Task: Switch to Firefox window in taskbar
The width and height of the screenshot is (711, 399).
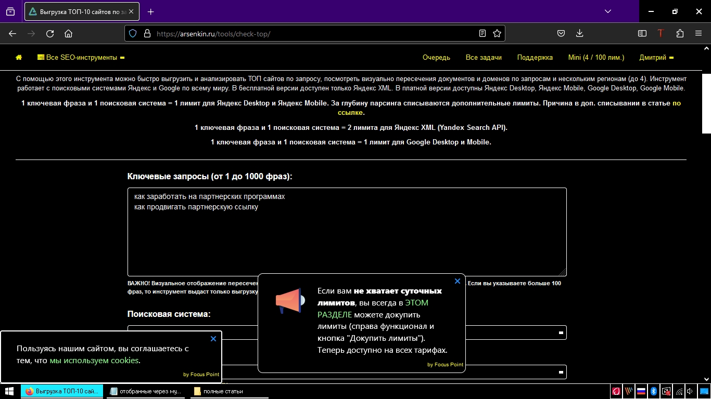Action: (x=62, y=391)
